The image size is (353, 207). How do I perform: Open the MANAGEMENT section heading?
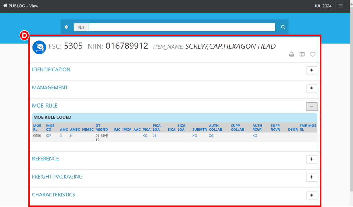[50, 88]
